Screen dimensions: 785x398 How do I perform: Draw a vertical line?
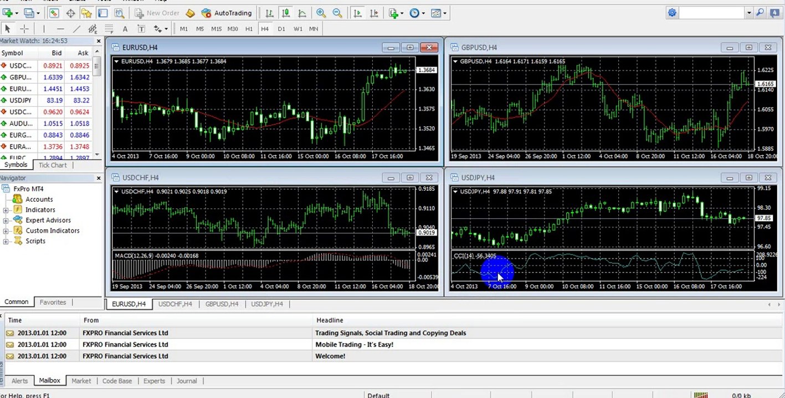(x=44, y=29)
